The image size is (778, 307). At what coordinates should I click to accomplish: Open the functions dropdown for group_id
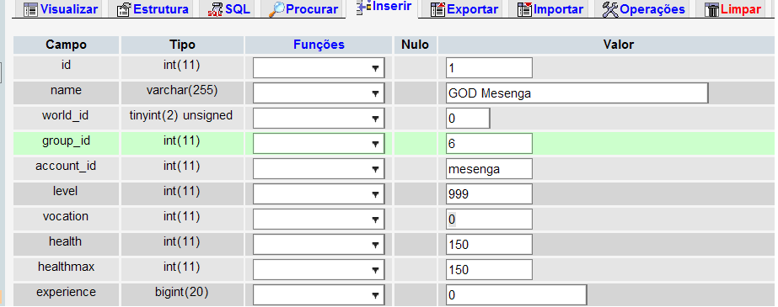click(x=319, y=144)
